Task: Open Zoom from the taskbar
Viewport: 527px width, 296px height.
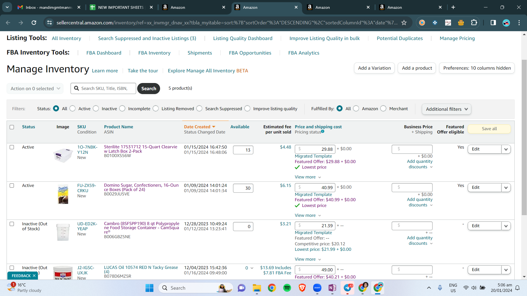Action: [x=317, y=288]
